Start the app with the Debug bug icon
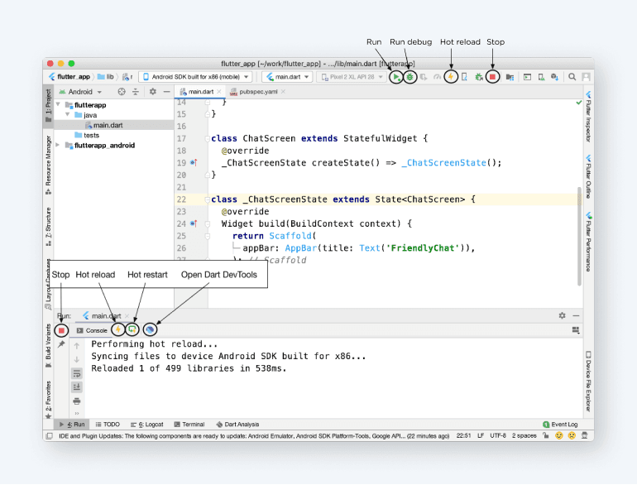 pyautogui.click(x=409, y=77)
